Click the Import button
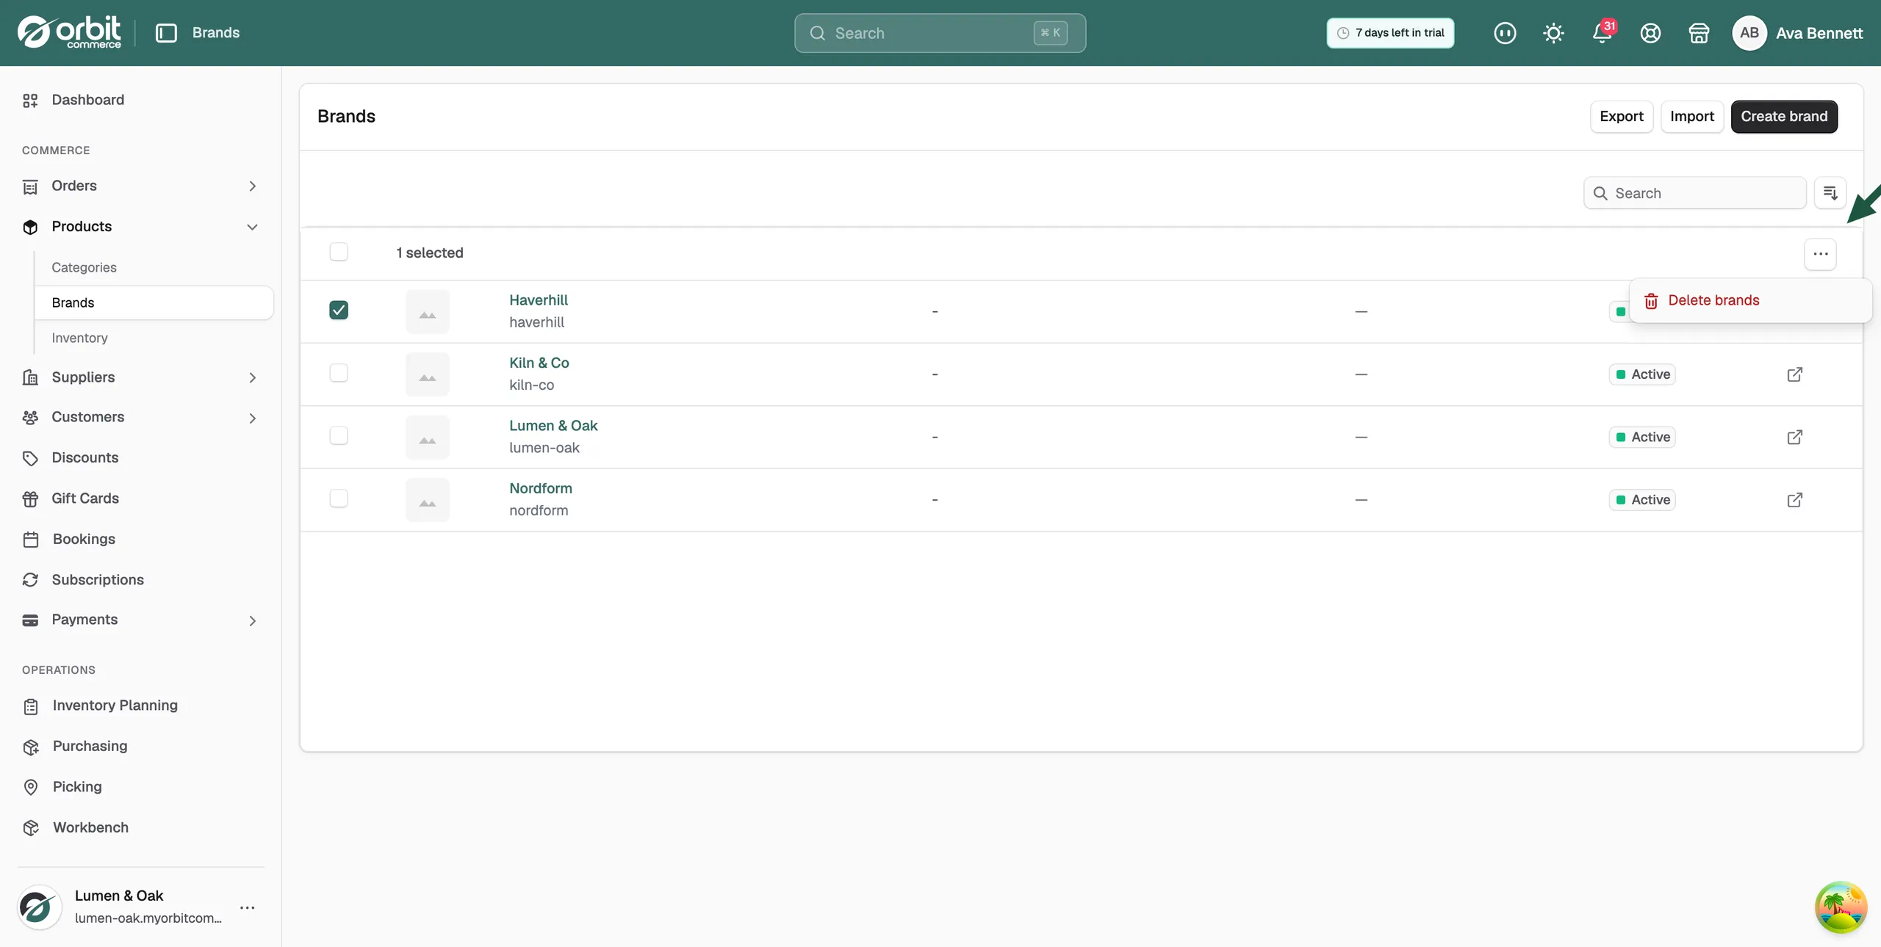The height and width of the screenshot is (947, 1881). pyautogui.click(x=1691, y=117)
